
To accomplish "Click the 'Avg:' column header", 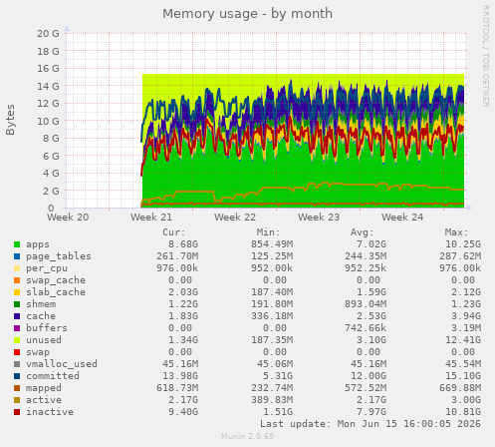I will click(x=363, y=232).
